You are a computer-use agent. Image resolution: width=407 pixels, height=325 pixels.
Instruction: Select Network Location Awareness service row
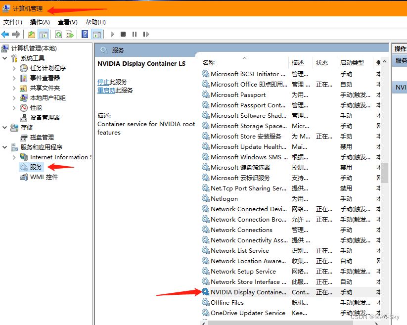pyautogui.click(x=291, y=261)
